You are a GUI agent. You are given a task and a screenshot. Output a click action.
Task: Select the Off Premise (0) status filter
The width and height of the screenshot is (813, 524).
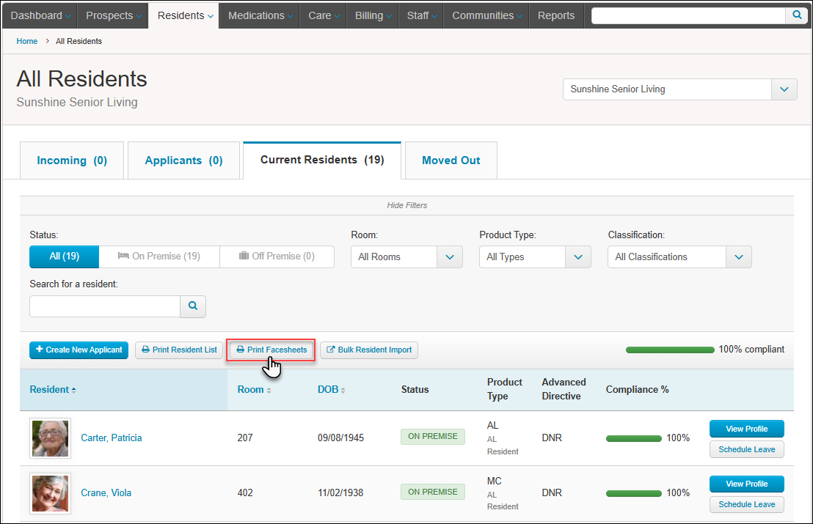pyautogui.click(x=277, y=257)
